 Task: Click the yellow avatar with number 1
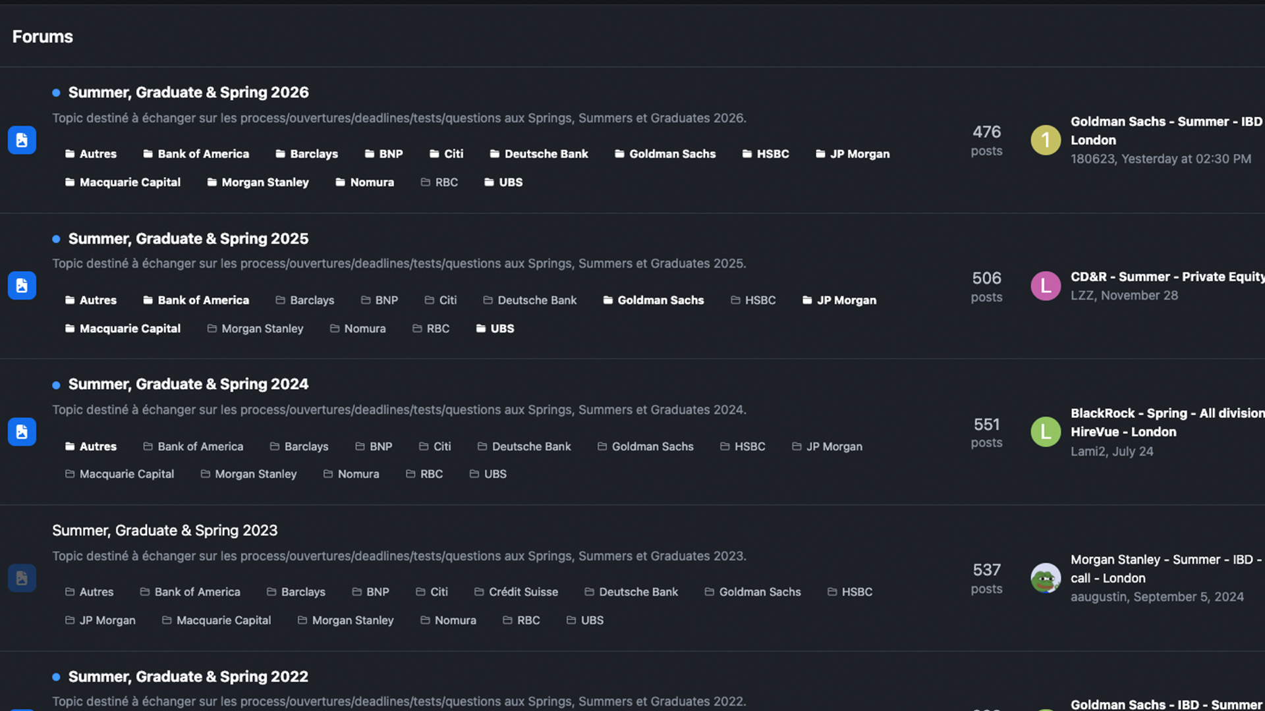pyautogui.click(x=1046, y=140)
